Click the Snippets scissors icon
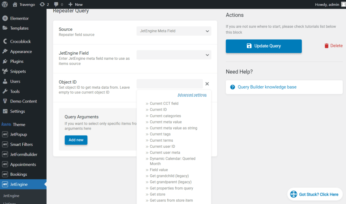Image resolution: width=346 pixels, height=204 pixels. point(5,71)
